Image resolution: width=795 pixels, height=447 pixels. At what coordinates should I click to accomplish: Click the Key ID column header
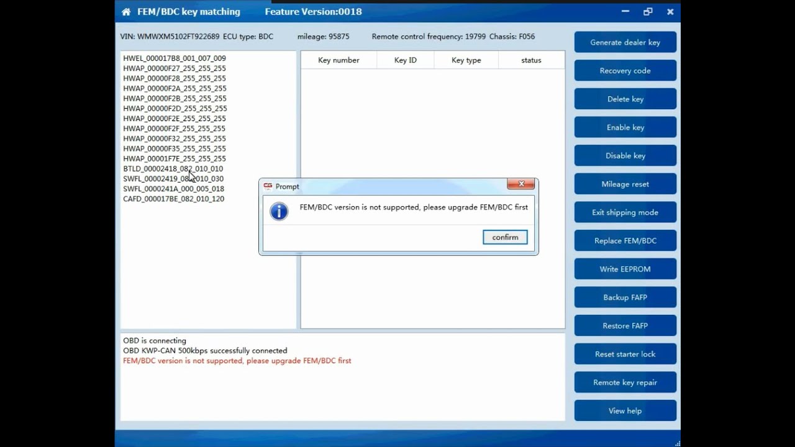pyautogui.click(x=406, y=60)
